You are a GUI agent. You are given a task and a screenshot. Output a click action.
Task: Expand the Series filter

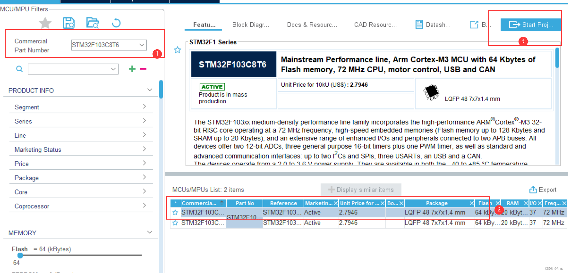145,121
